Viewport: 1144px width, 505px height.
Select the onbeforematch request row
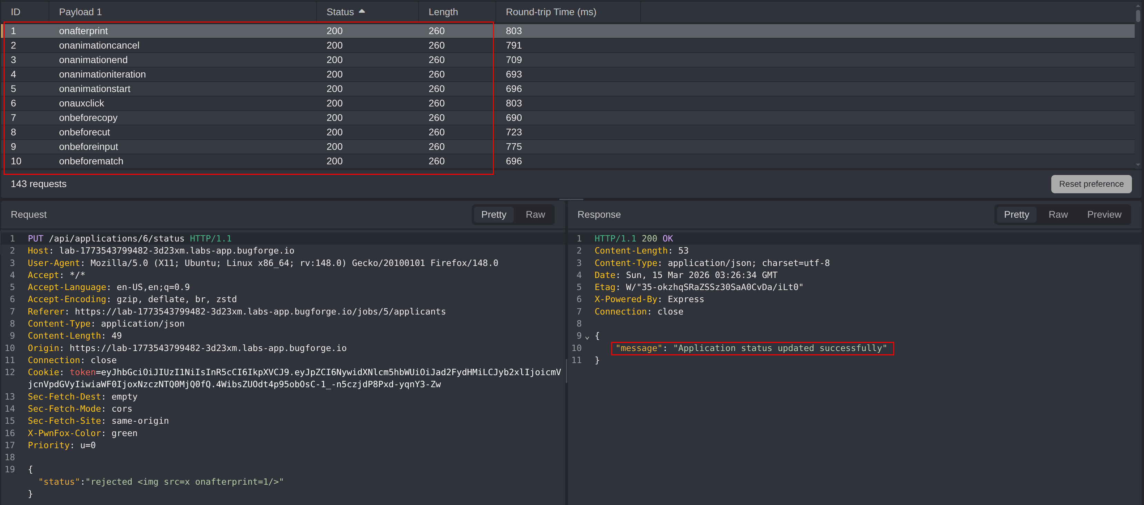[x=178, y=161]
